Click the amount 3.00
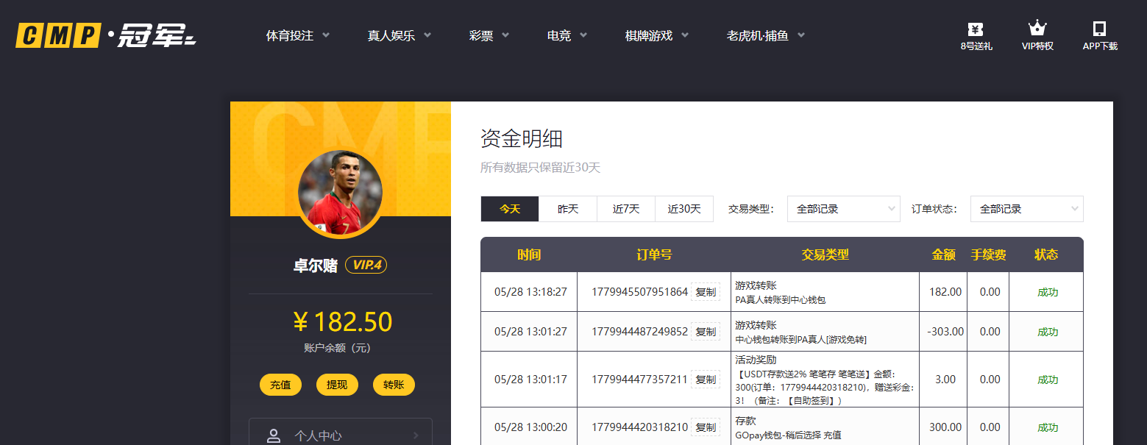Viewport: 1147px width, 445px height. pos(945,380)
